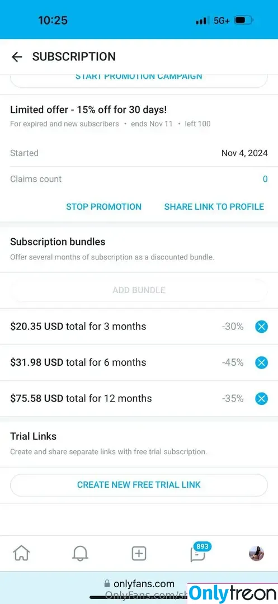Open messages with the 893 badge
Image resolution: width=278 pixels, height=604 pixels.
[199, 553]
